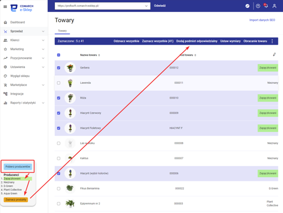
Task: Click Obracanie towaru action
Action: pyautogui.click(x=255, y=41)
